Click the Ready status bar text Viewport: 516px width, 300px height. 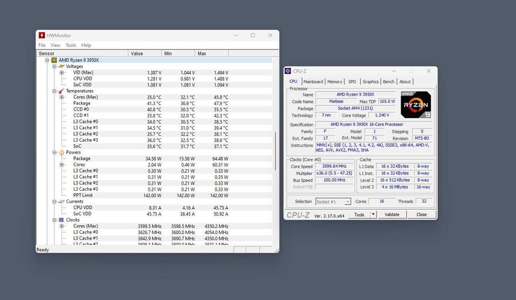(42, 249)
